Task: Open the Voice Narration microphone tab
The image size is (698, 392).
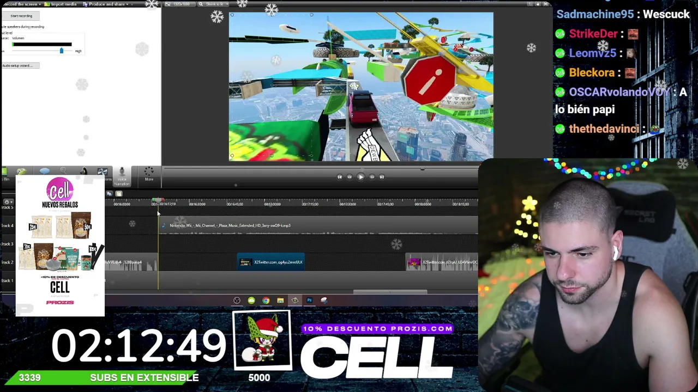Action: coord(122,175)
